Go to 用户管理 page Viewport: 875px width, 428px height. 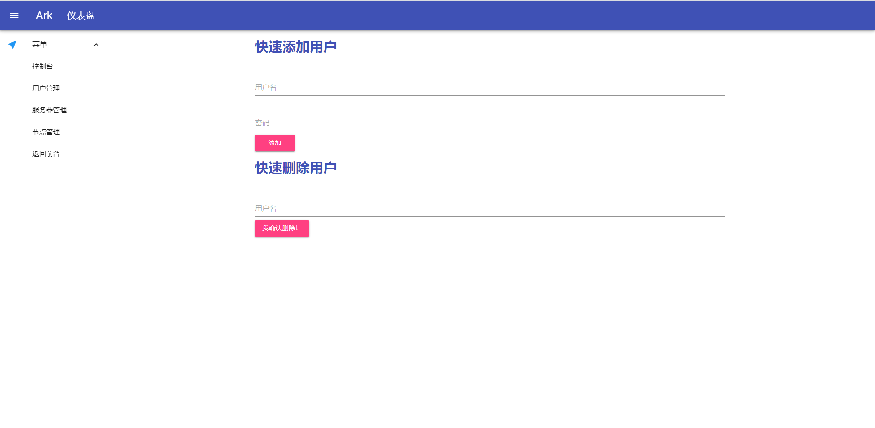pyautogui.click(x=46, y=88)
